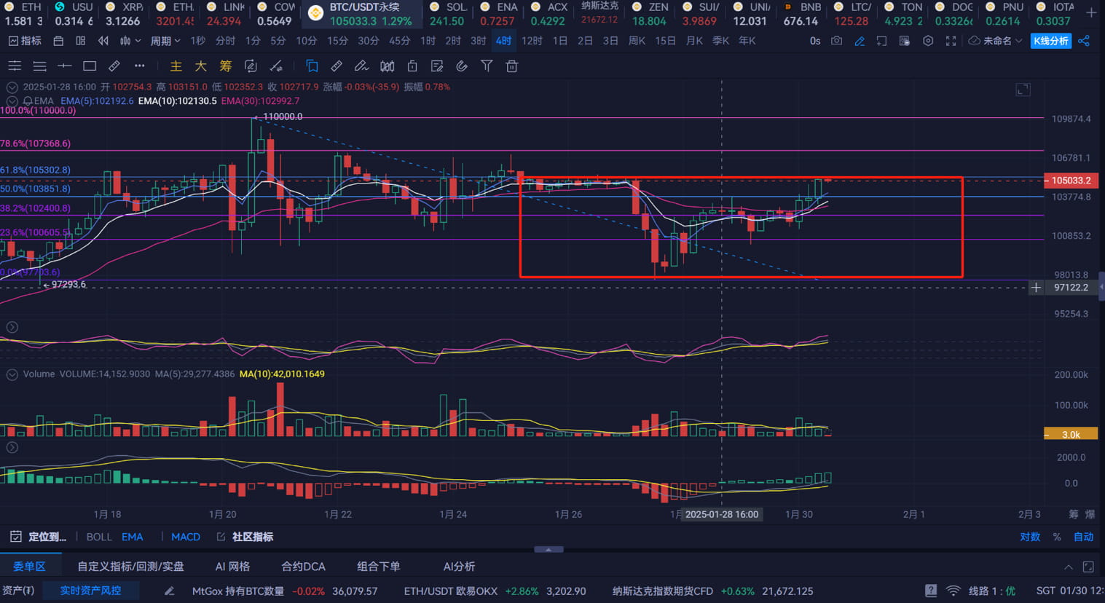1105x603 pixels.
Task: Collapse the main chart indicator legend
Action: (12, 87)
